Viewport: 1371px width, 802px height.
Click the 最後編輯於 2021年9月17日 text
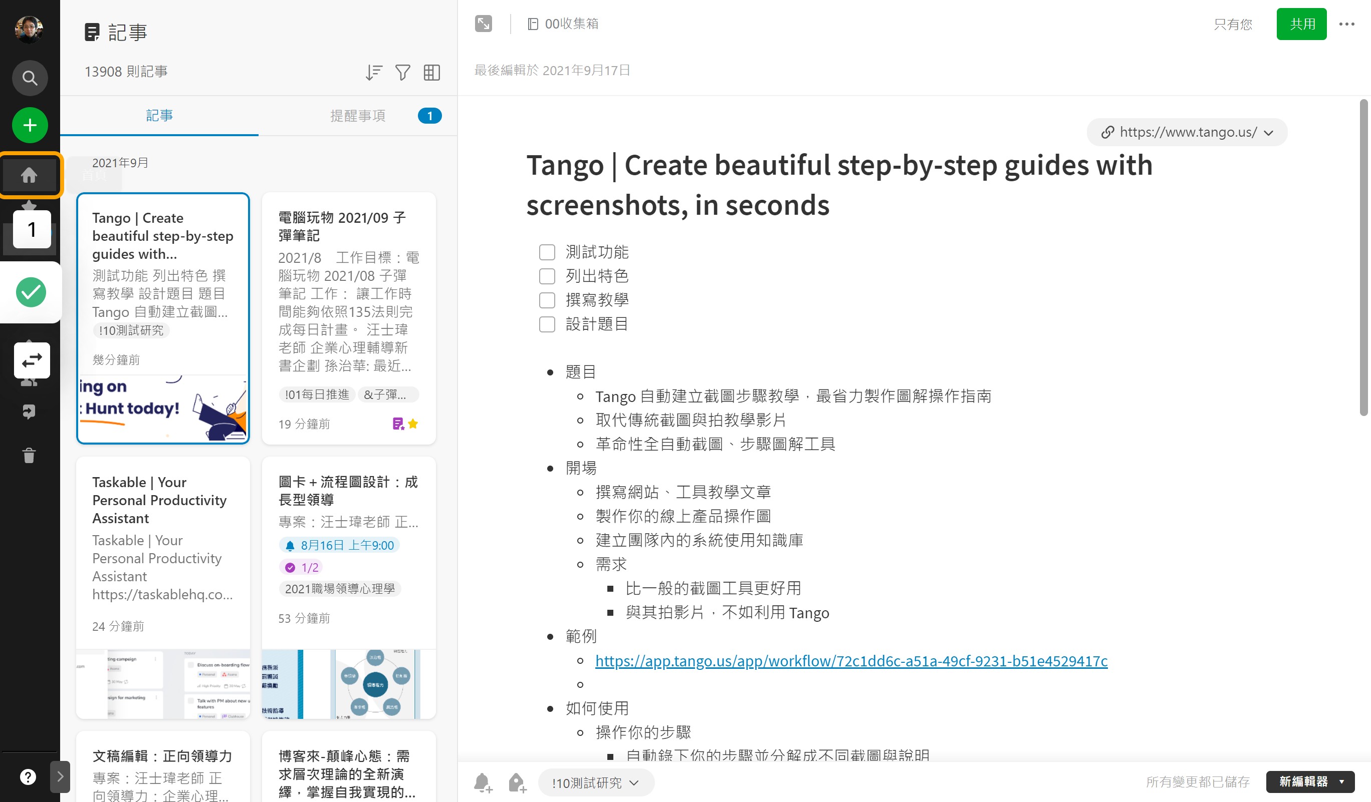(x=552, y=70)
